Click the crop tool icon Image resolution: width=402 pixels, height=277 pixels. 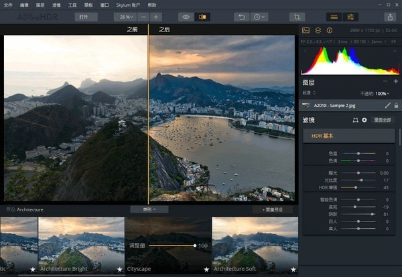297,17
